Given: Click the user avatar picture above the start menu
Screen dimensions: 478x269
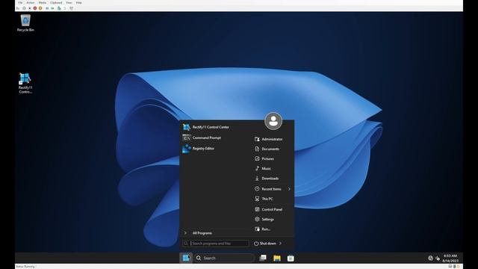Looking at the screenshot, I should coord(273,121).
